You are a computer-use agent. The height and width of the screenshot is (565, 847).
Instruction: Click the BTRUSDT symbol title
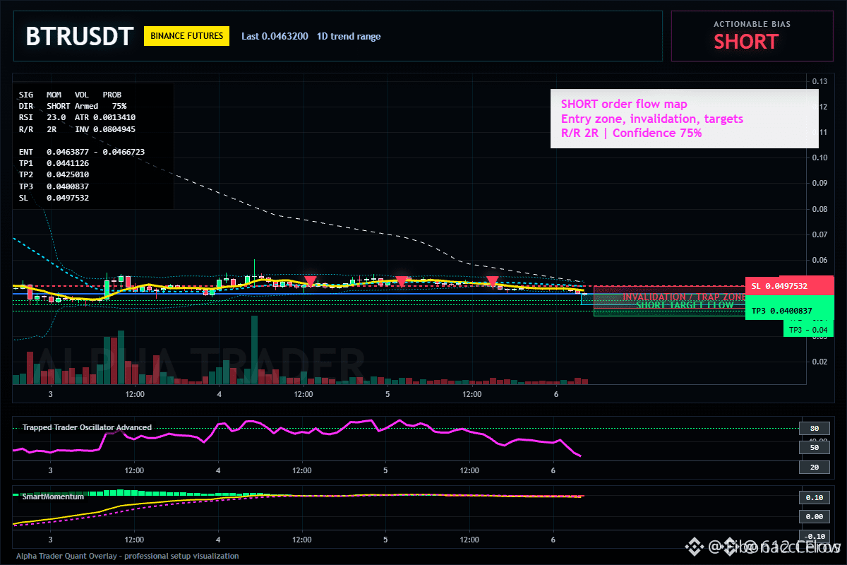[x=79, y=36]
